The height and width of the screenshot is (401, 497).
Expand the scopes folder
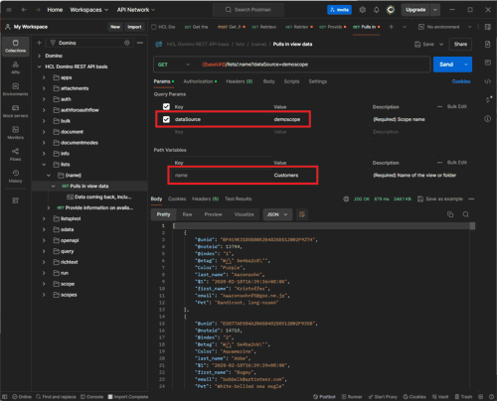coord(44,295)
